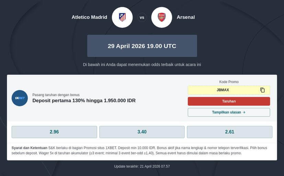This screenshot has height=176, width=284.
Task: Click the Arsenal team name
Action: 186,17
